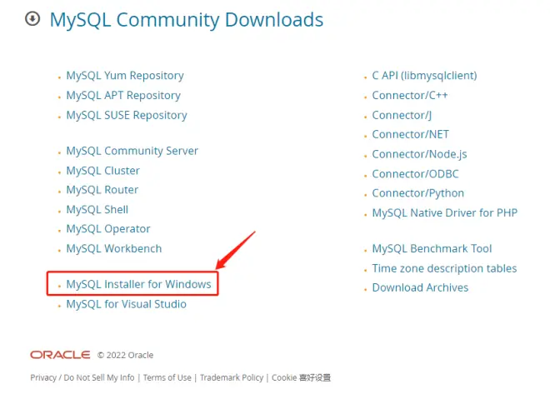
Task: Open the Cookie preferences footer link
Action: pyautogui.click(x=302, y=377)
